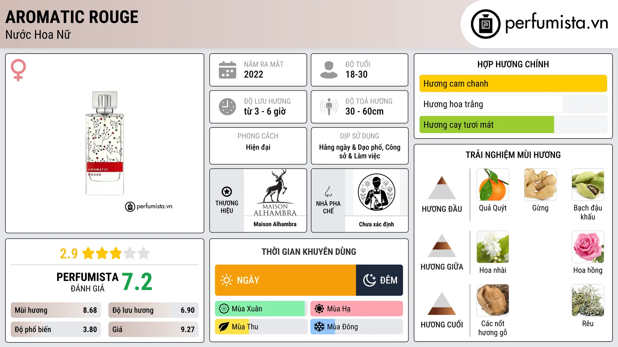This screenshot has width=618, height=347.
Task: Click the clock icon beside Độ lưu hương
Action: [228, 107]
